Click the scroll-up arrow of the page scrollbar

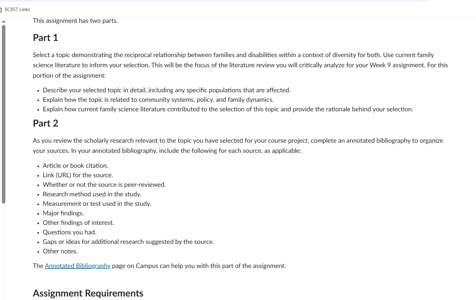click(3, 21)
